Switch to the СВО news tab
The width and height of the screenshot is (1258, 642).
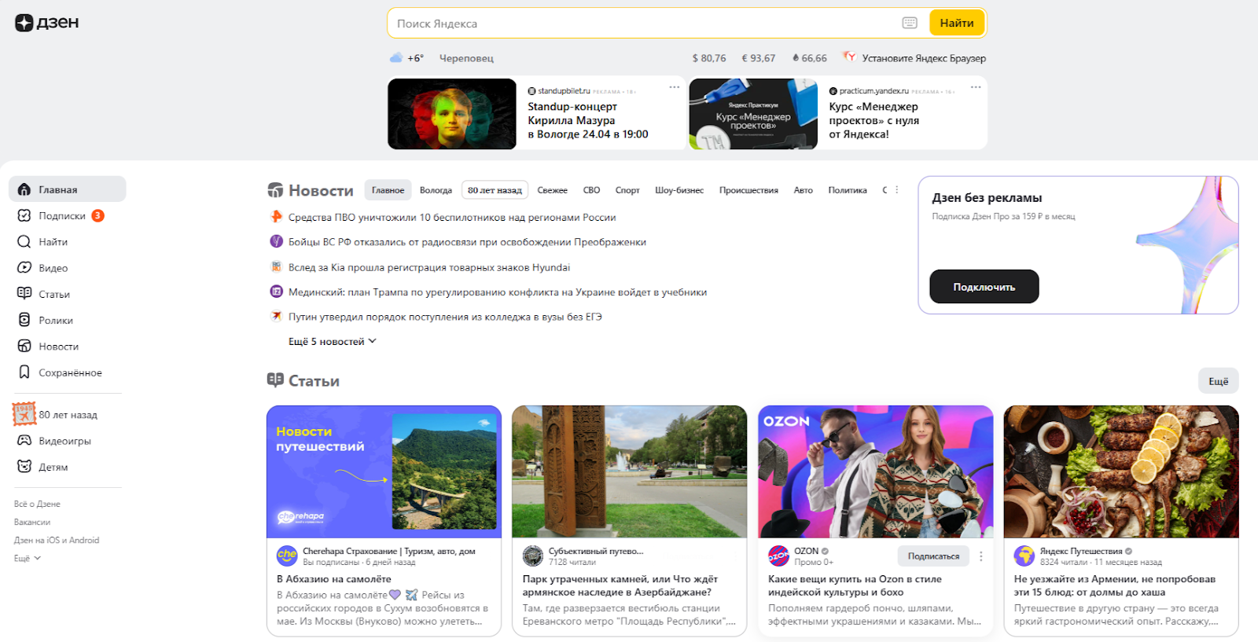591,190
